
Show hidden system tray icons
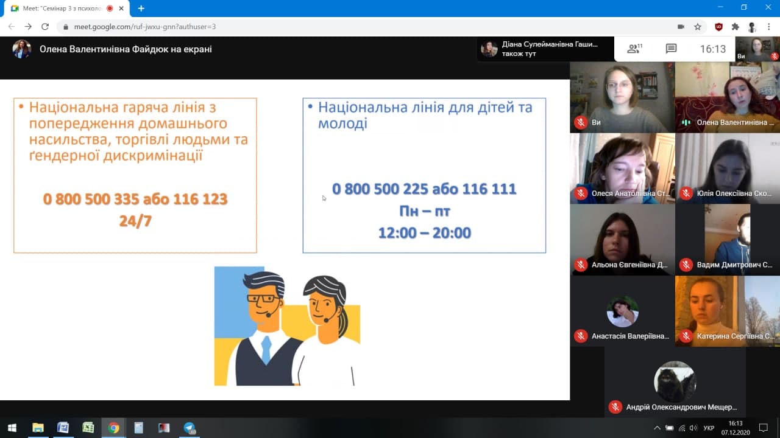point(657,428)
